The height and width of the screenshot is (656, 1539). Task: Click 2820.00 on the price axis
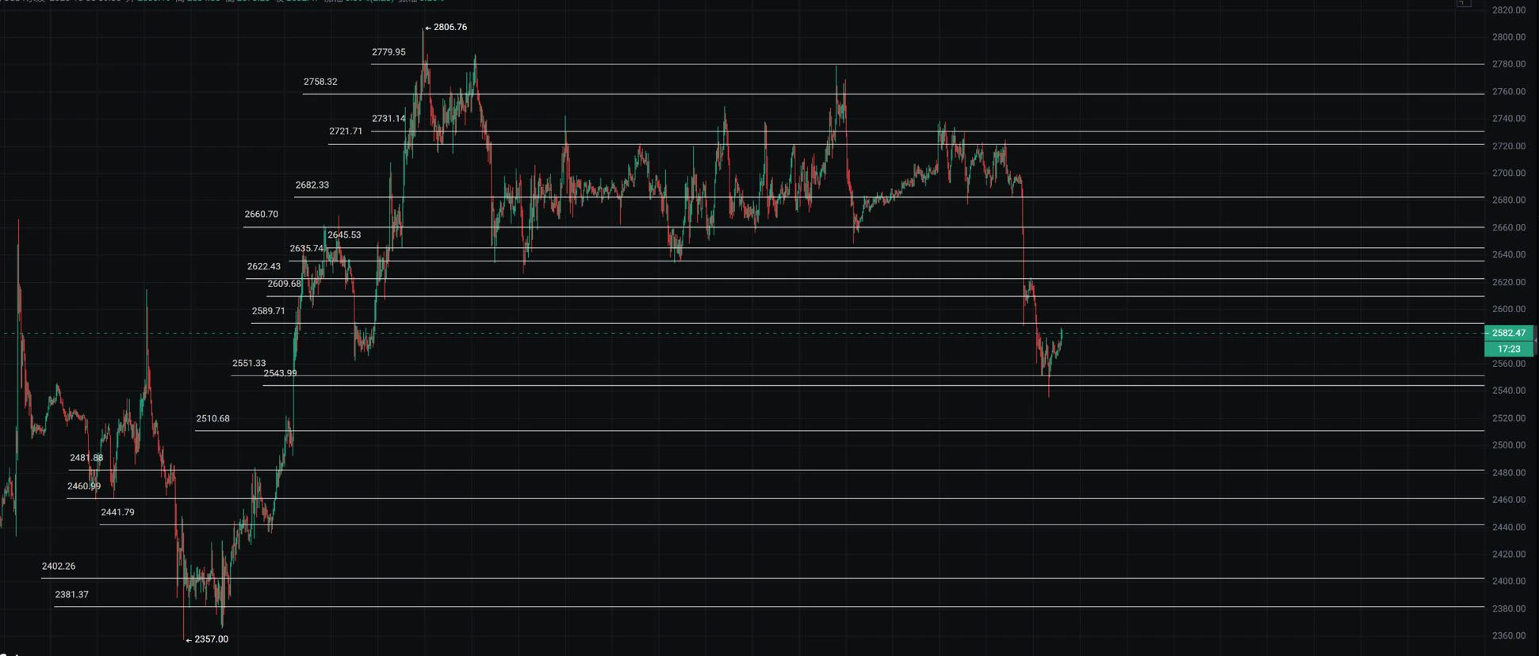pos(1508,10)
